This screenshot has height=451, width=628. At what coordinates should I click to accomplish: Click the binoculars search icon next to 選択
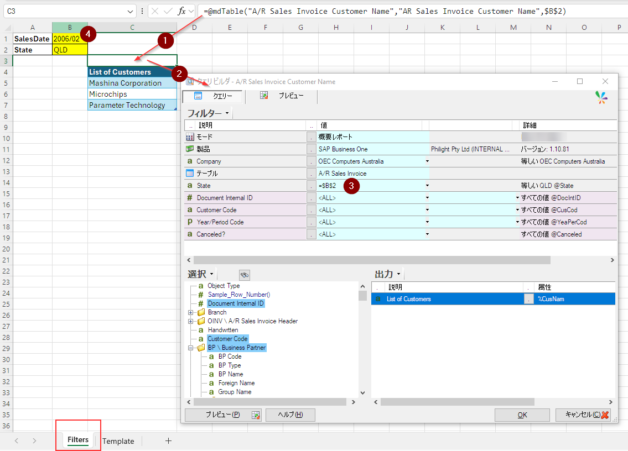coord(245,275)
